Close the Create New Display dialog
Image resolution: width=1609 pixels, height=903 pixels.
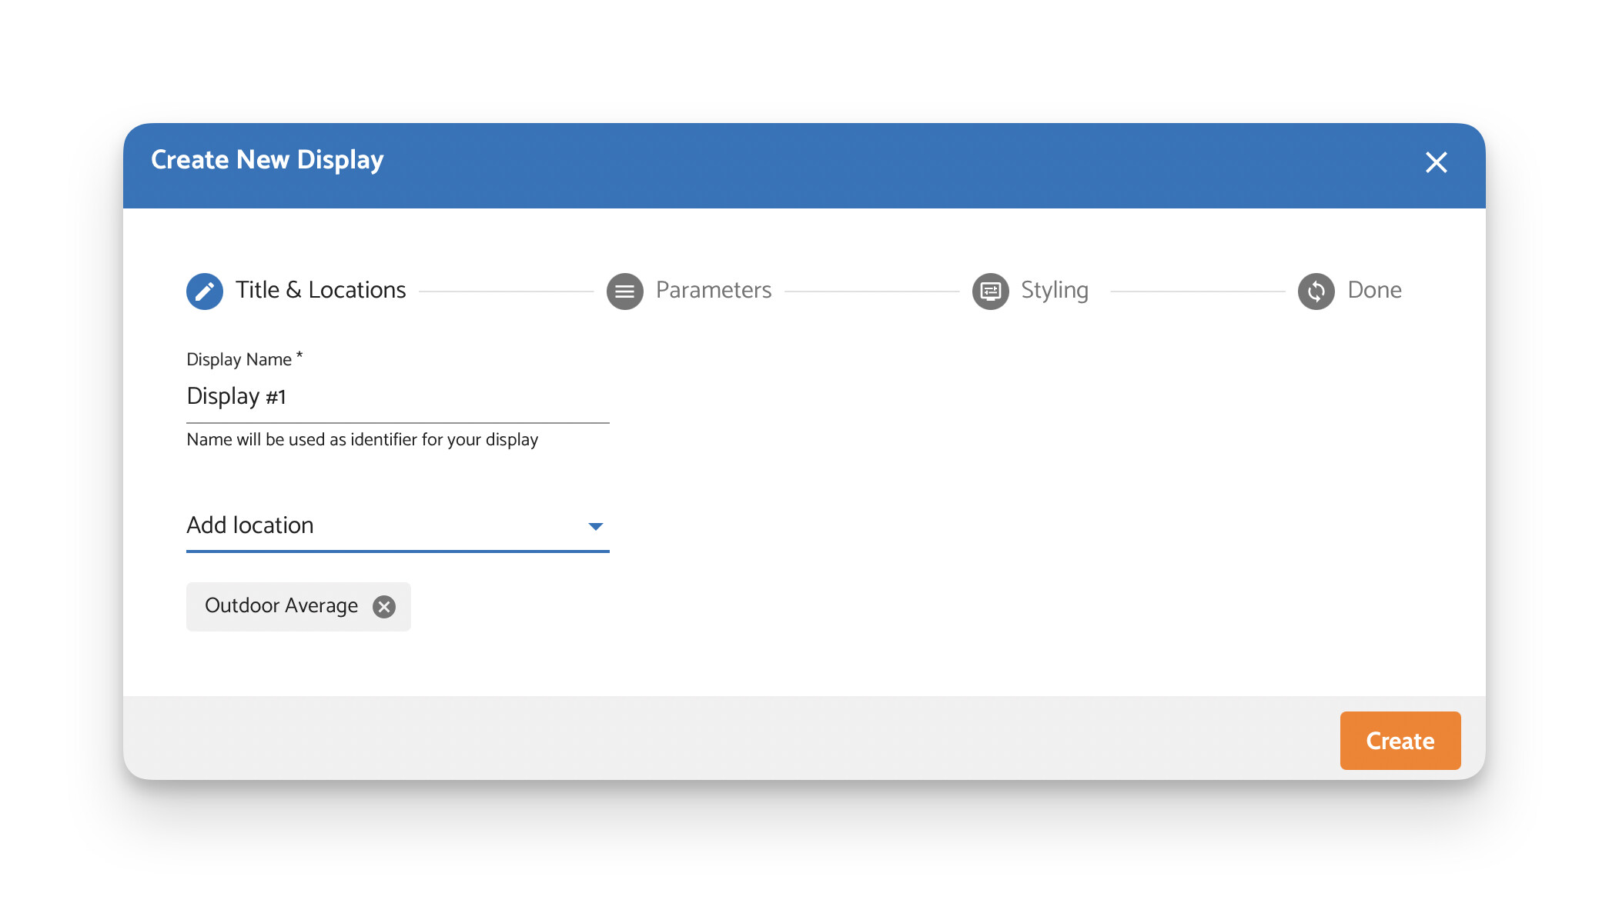pyautogui.click(x=1436, y=162)
